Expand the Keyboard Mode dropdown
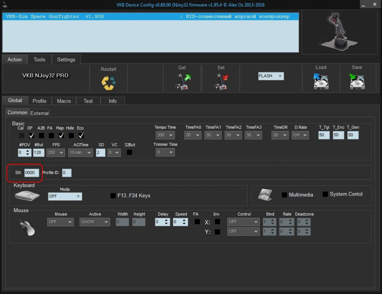This screenshot has height=294, width=382. point(65,196)
